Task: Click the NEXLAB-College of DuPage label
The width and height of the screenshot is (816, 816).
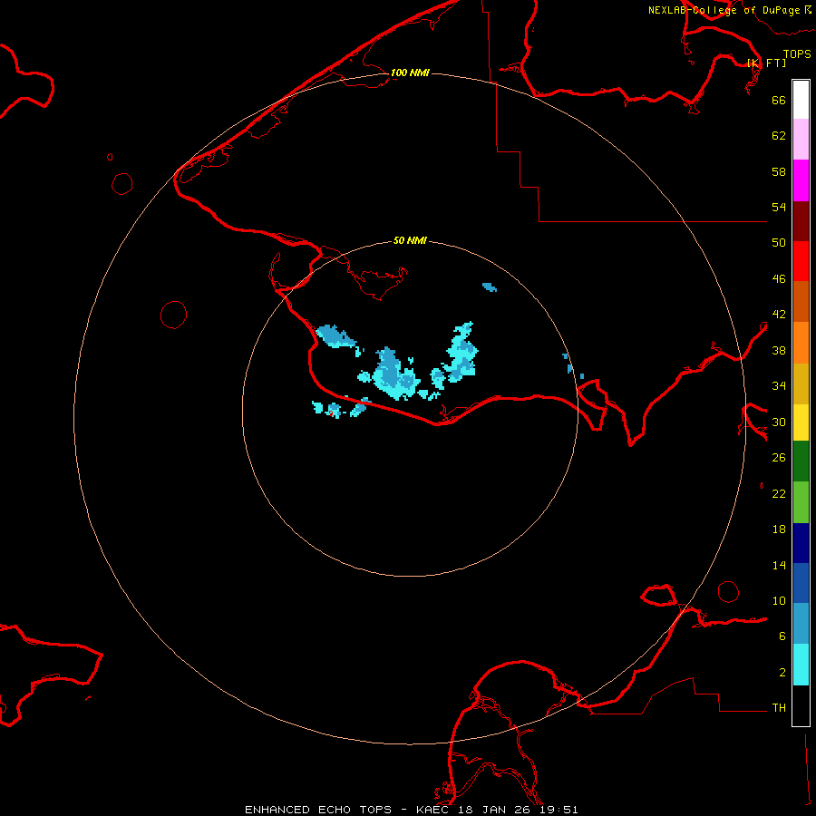Action: click(729, 10)
